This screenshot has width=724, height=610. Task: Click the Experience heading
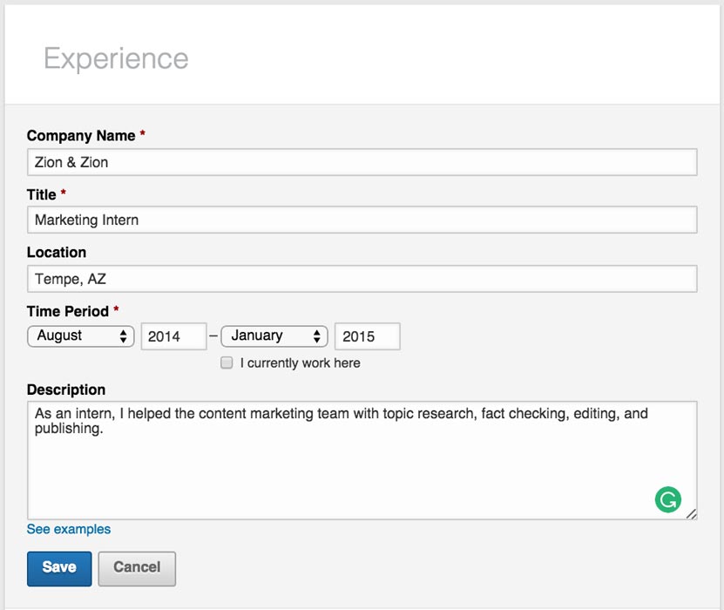click(116, 58)
